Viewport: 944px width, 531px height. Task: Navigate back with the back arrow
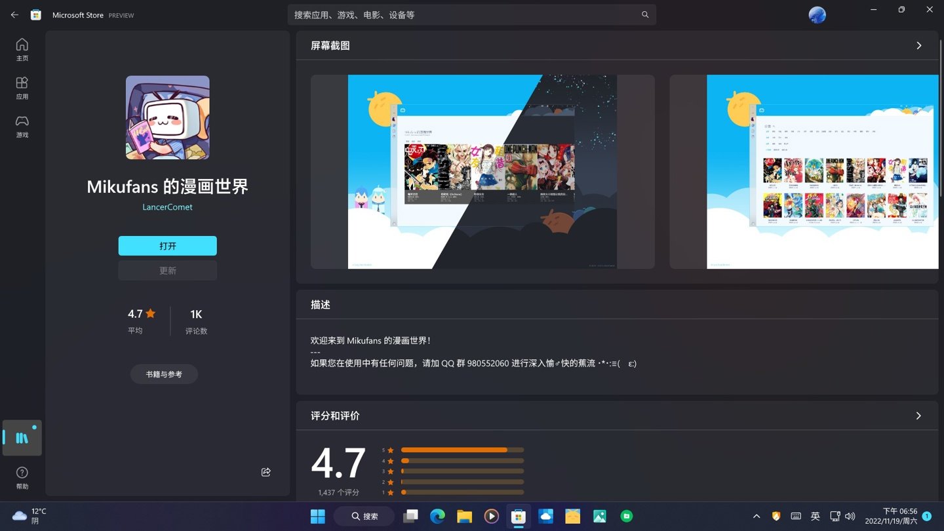click(14, 14)
